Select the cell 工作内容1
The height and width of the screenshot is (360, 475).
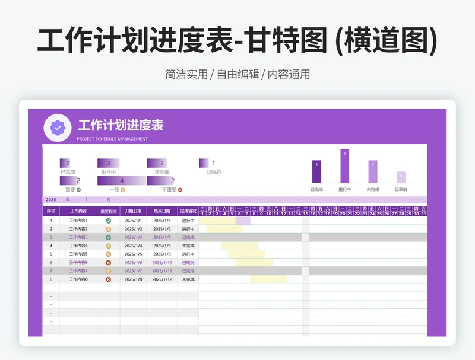tap(78, 221)
